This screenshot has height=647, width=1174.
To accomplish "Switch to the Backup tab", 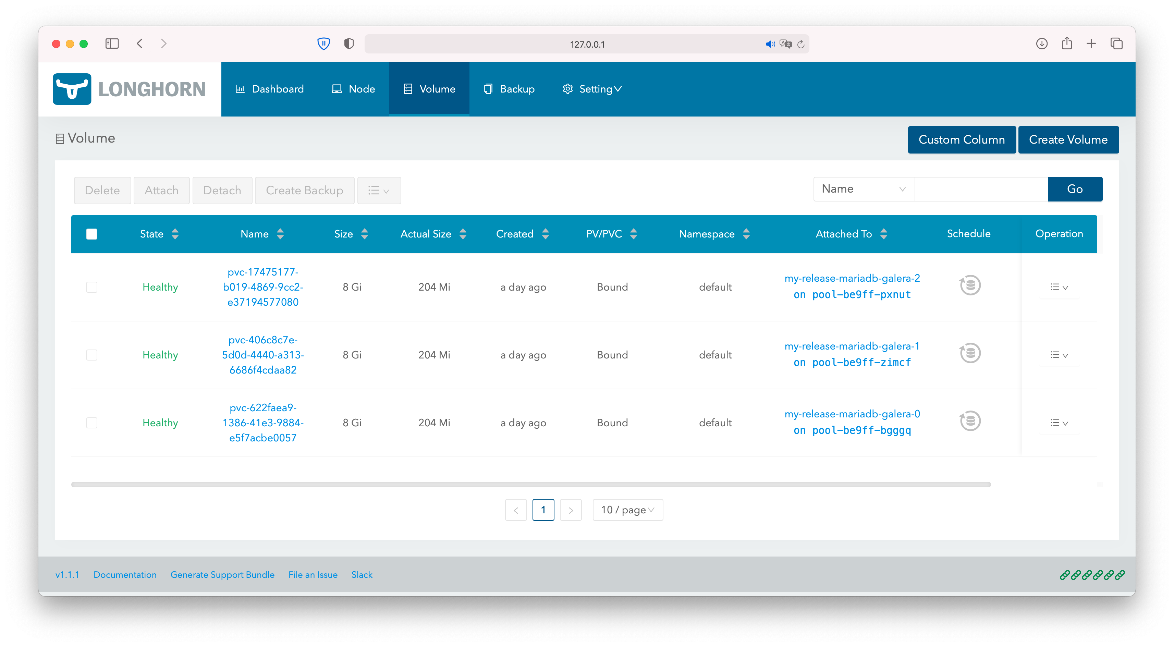I will 516,88.
